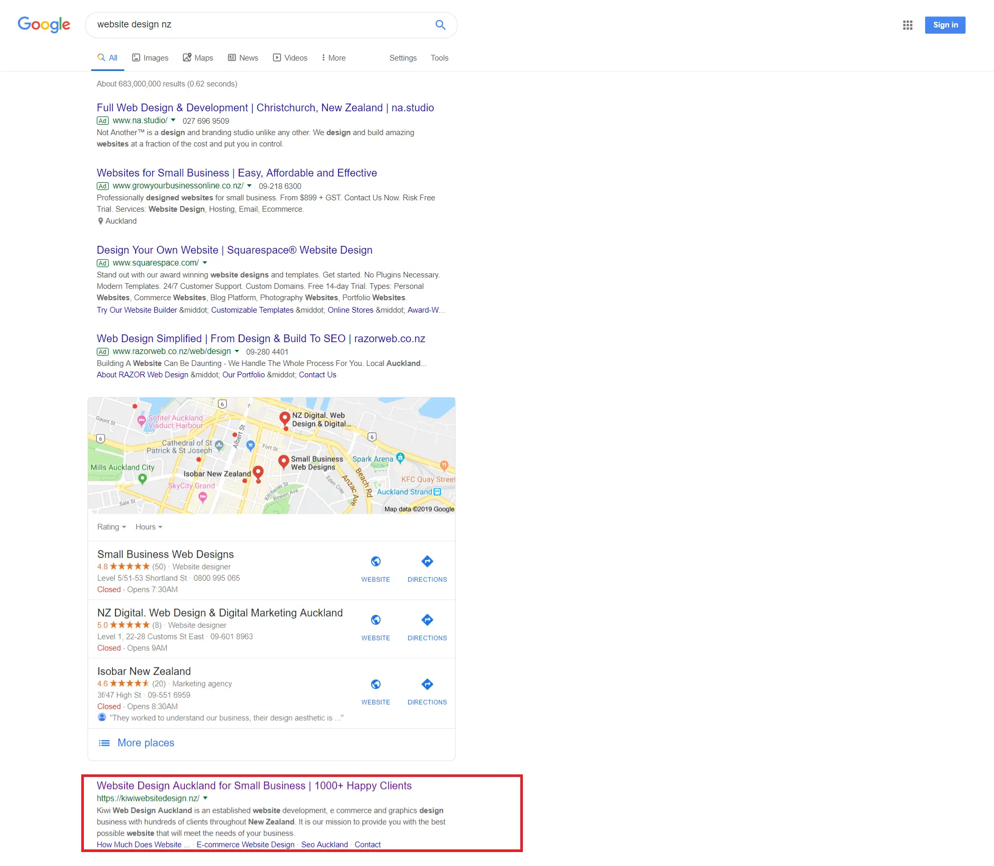Click the blue search magnifier icon
The height and width of the screenshot is (866, 994).
click(441, 25)
